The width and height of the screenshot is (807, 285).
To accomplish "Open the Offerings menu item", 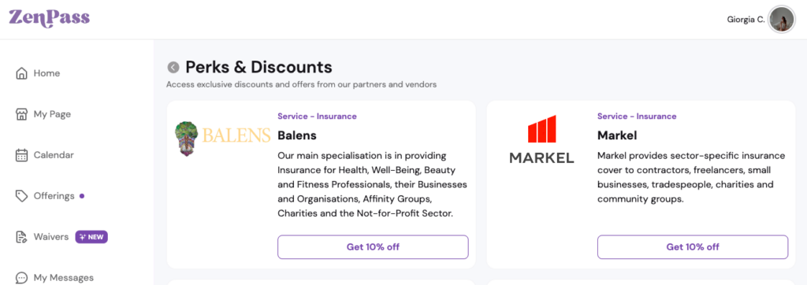I will [54, 196].
